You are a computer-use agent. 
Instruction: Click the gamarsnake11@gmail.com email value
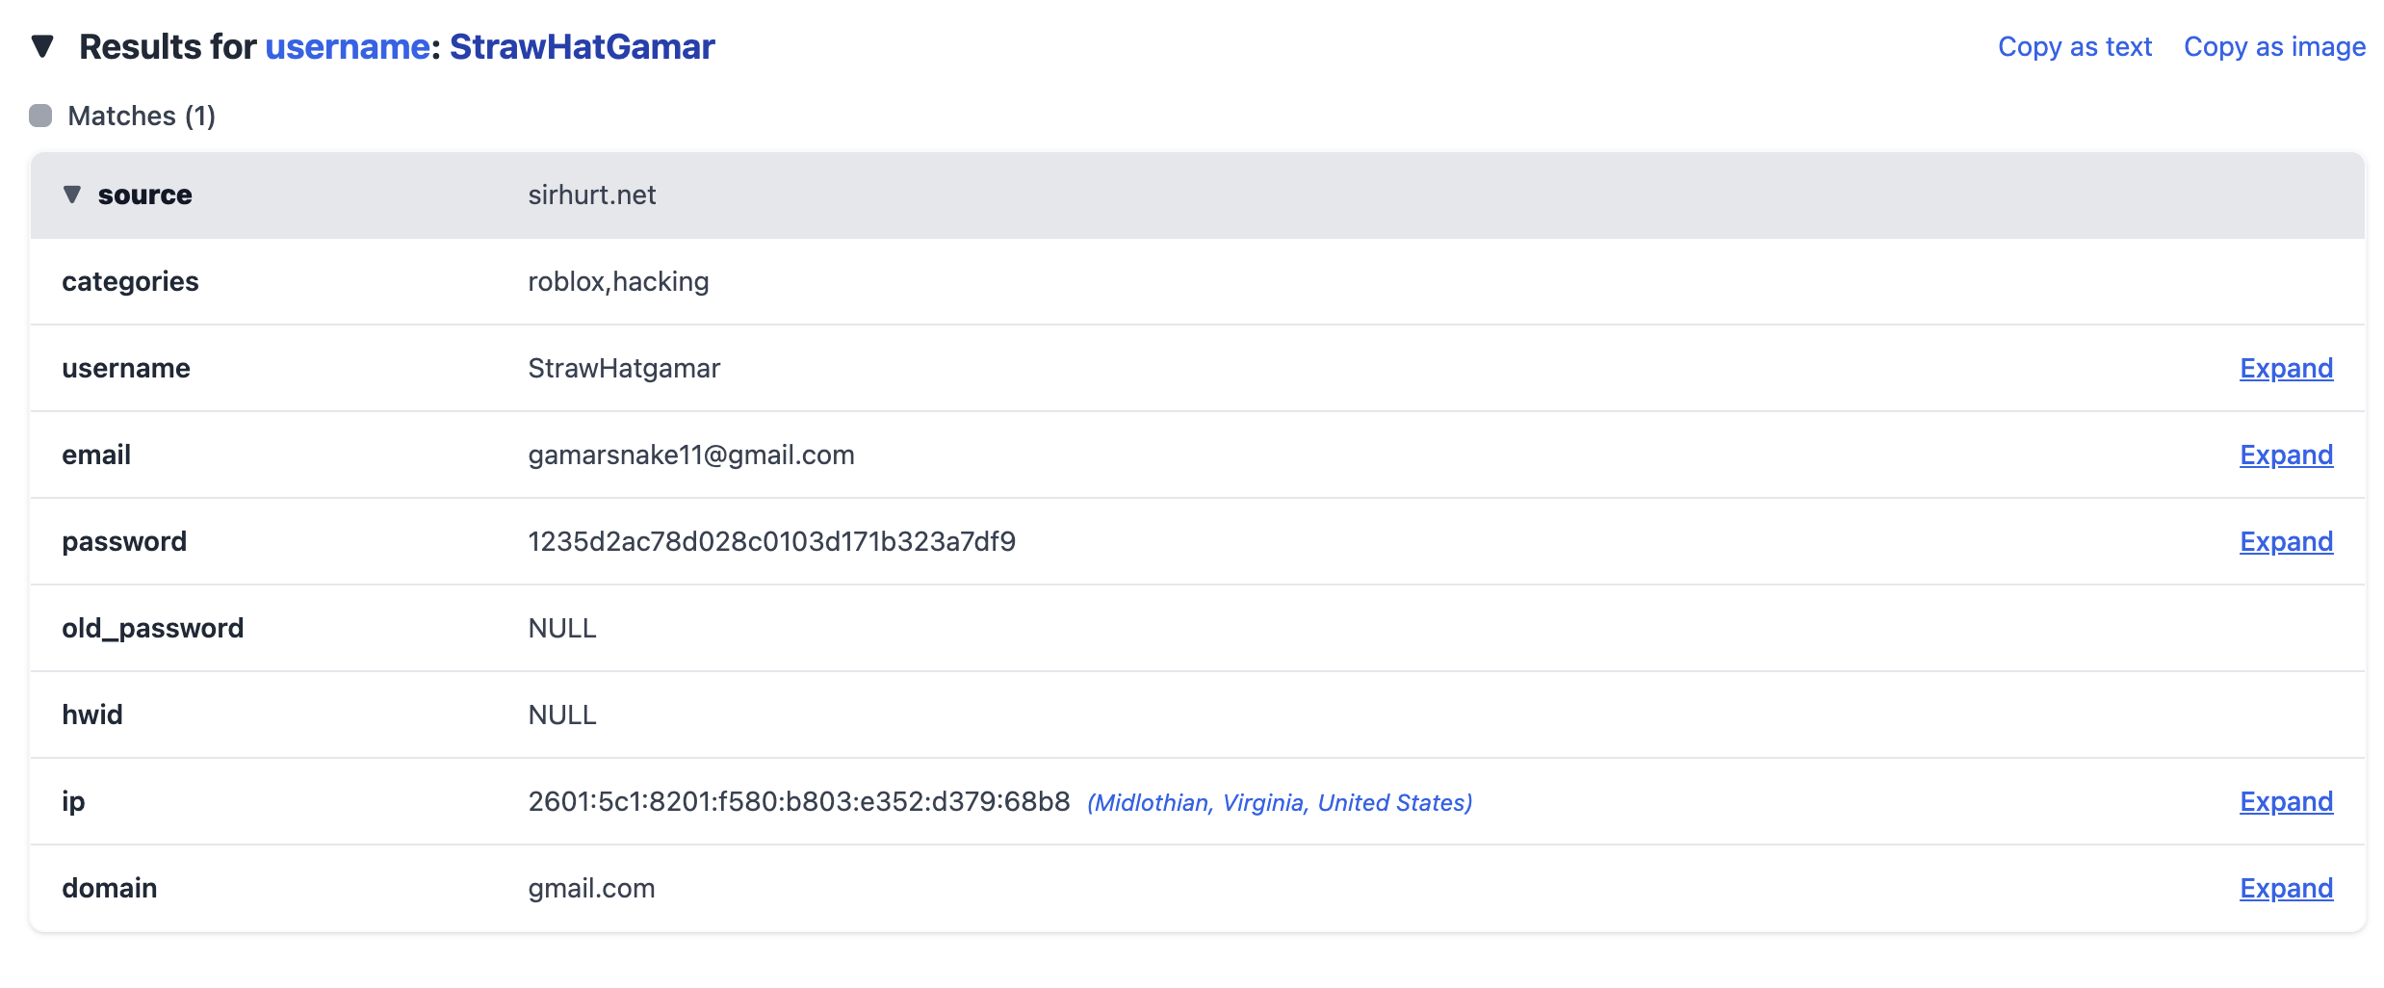690,455
